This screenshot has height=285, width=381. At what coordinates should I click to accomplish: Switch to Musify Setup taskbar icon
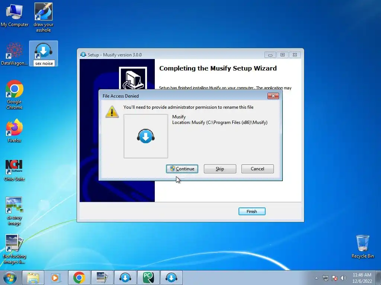tap(171, 278)
